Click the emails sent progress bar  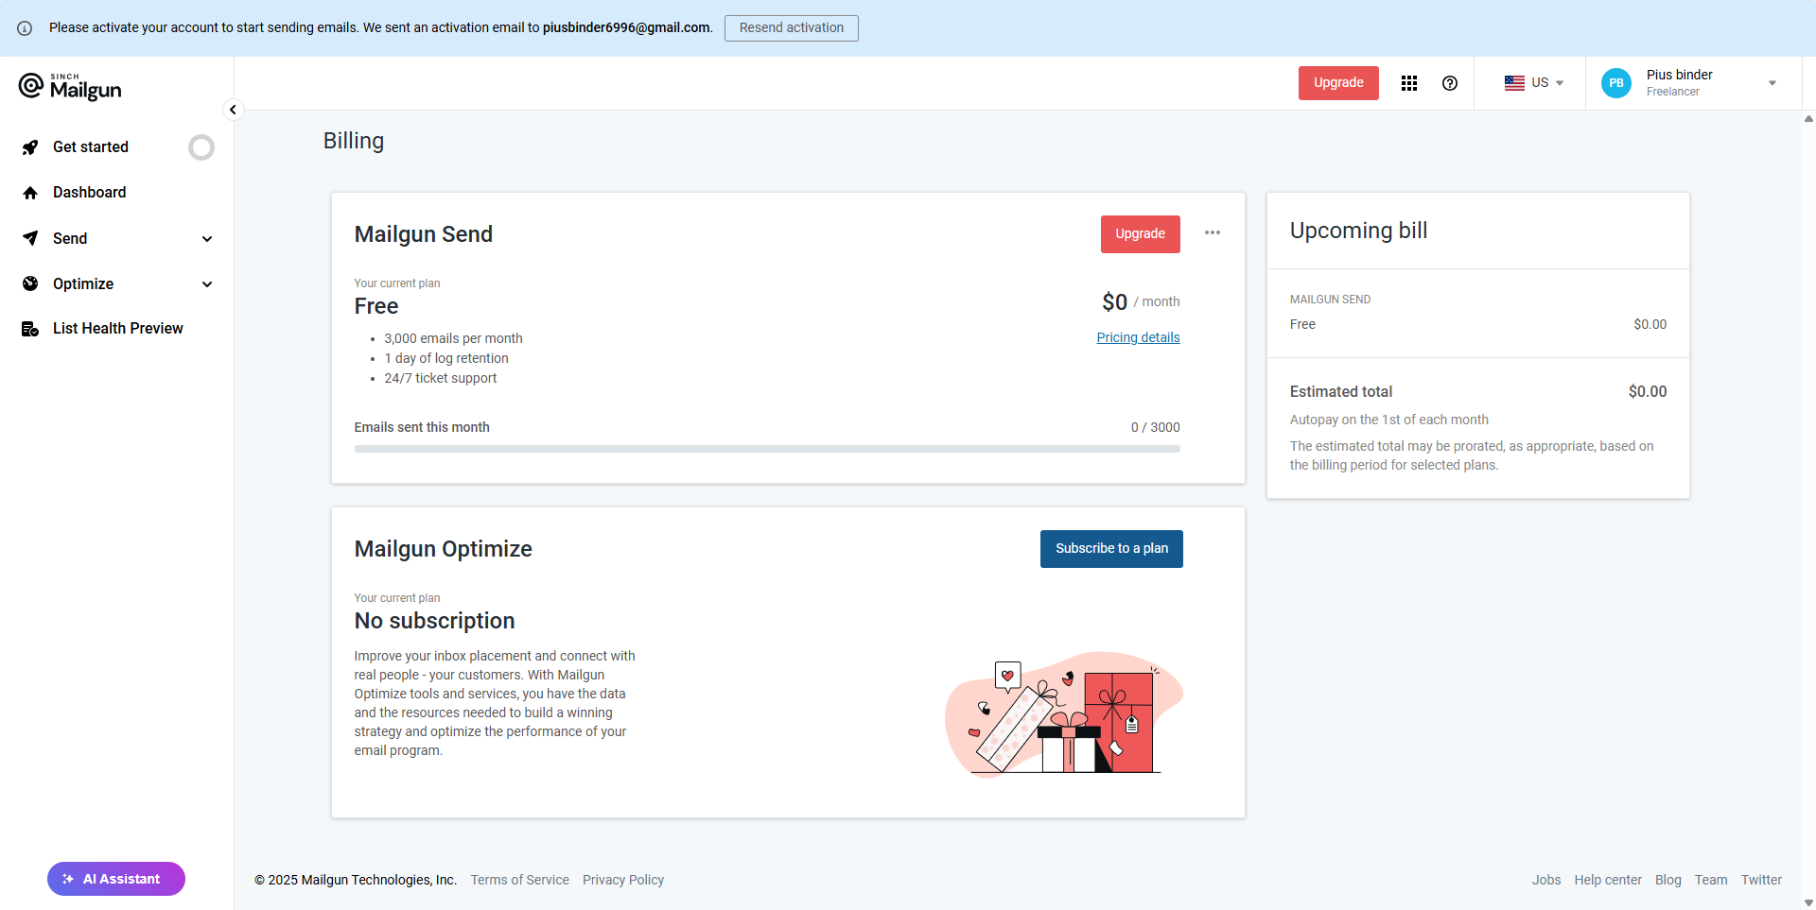[x=767, y=449]
